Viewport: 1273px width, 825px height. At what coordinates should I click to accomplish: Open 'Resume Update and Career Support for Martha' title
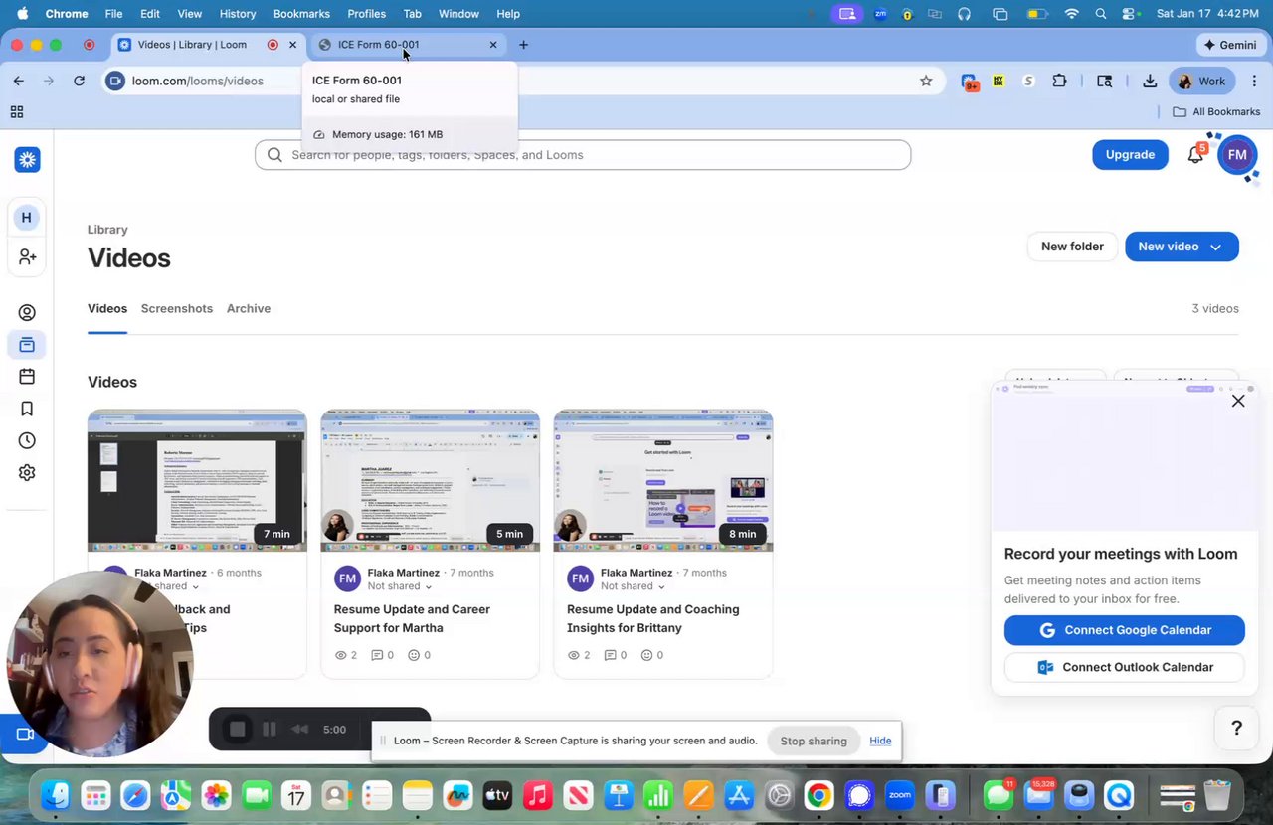[x=412, y=618]
